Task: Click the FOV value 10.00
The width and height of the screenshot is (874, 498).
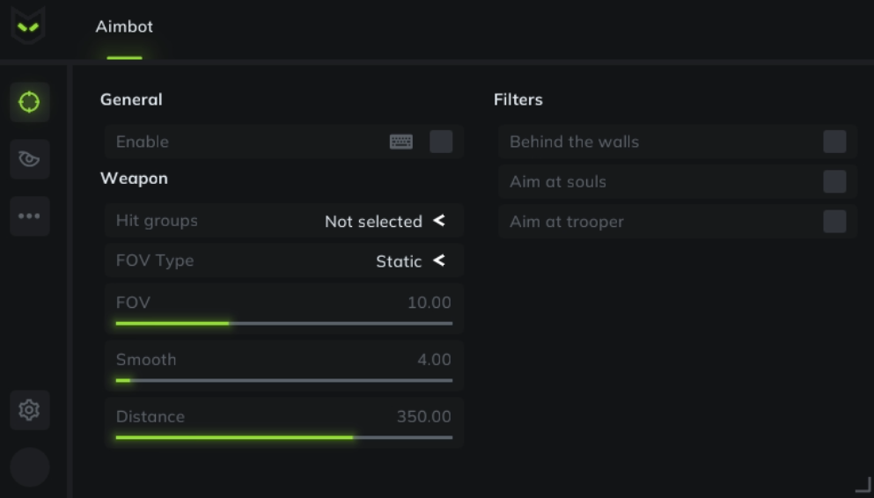Action: (x=429, y=303)
